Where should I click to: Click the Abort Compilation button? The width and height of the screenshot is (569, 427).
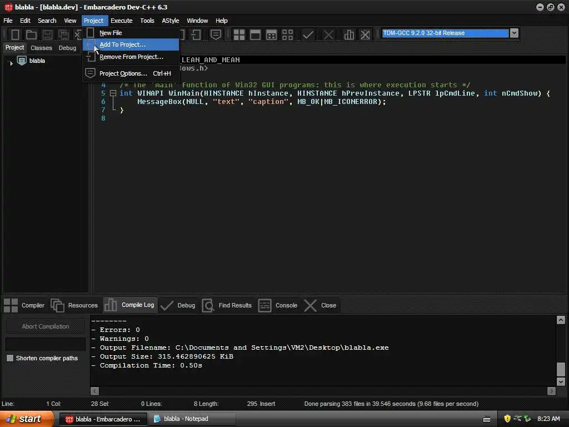point(46,326)
